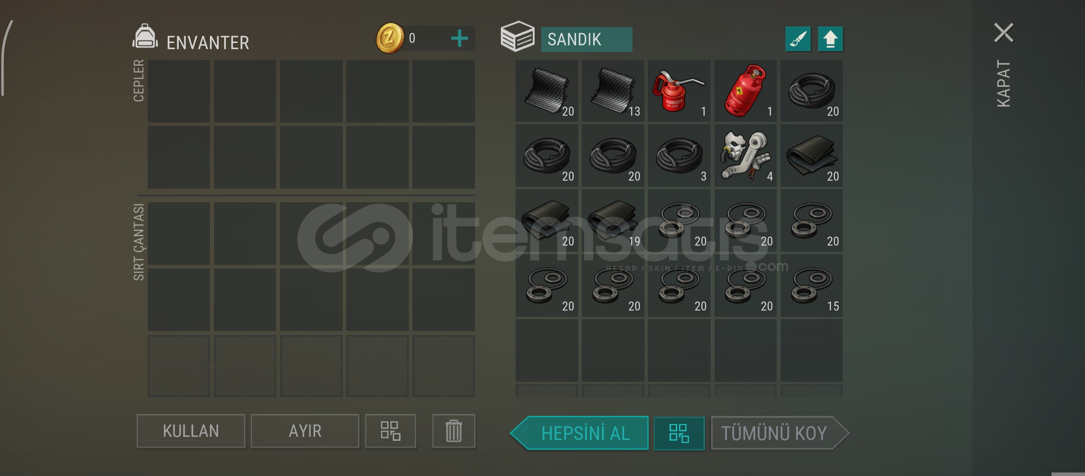Screen dimensions: 1085x476
Task: Click the teal chest sort icon
Action: [x=679, y=433]
